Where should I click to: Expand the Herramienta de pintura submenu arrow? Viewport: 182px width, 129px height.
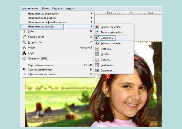coord(92,18)
